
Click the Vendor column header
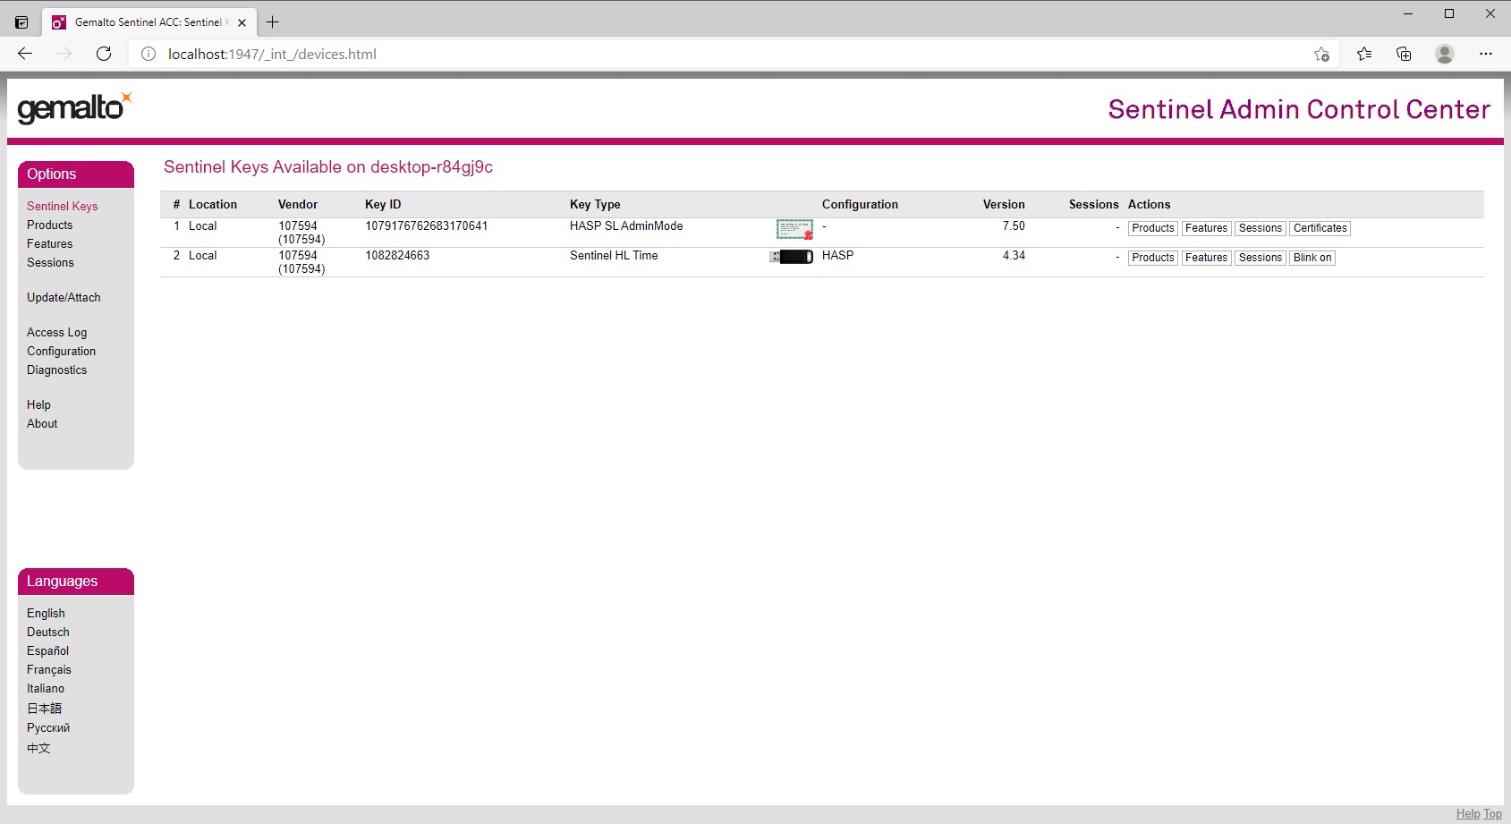[298, 204]
